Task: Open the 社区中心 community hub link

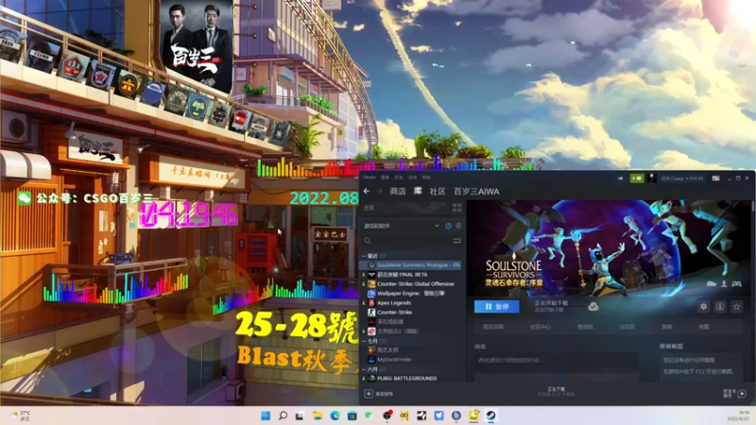Action: [540, 327]
